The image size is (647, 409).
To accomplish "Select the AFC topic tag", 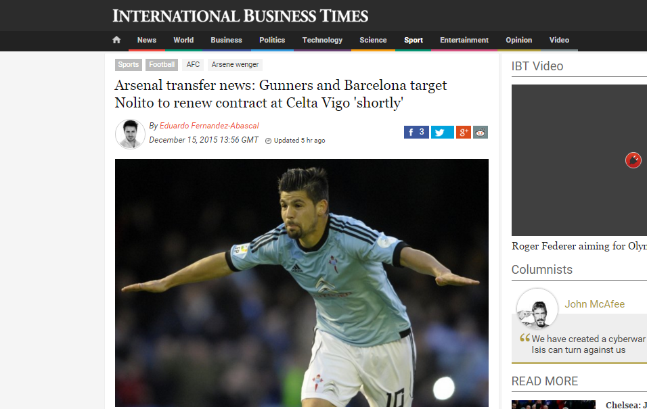I will [193, 65].
